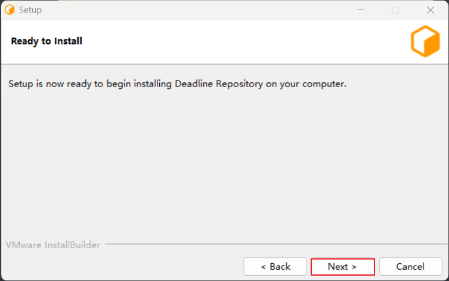
Task: Minimize the Setup window
Action: pyautogui.click(x=361, y=10)
